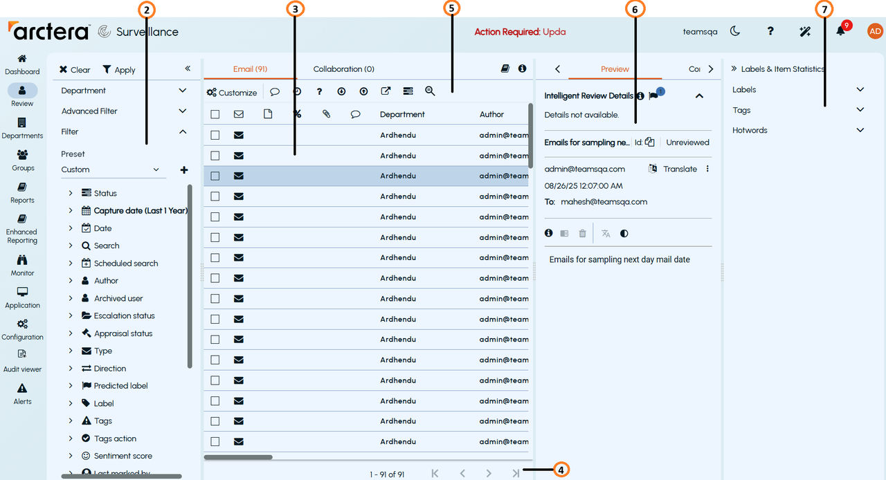Click the info icon next to the book icon

tap(523, 68)
